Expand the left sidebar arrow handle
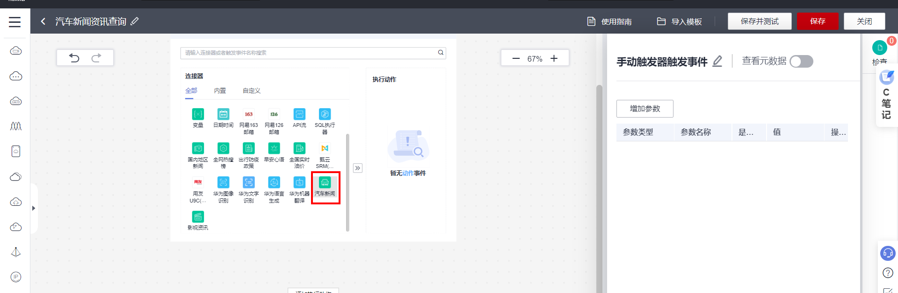Image resolution: width=898 pixels, height=293 pixels. coord(34,208)
